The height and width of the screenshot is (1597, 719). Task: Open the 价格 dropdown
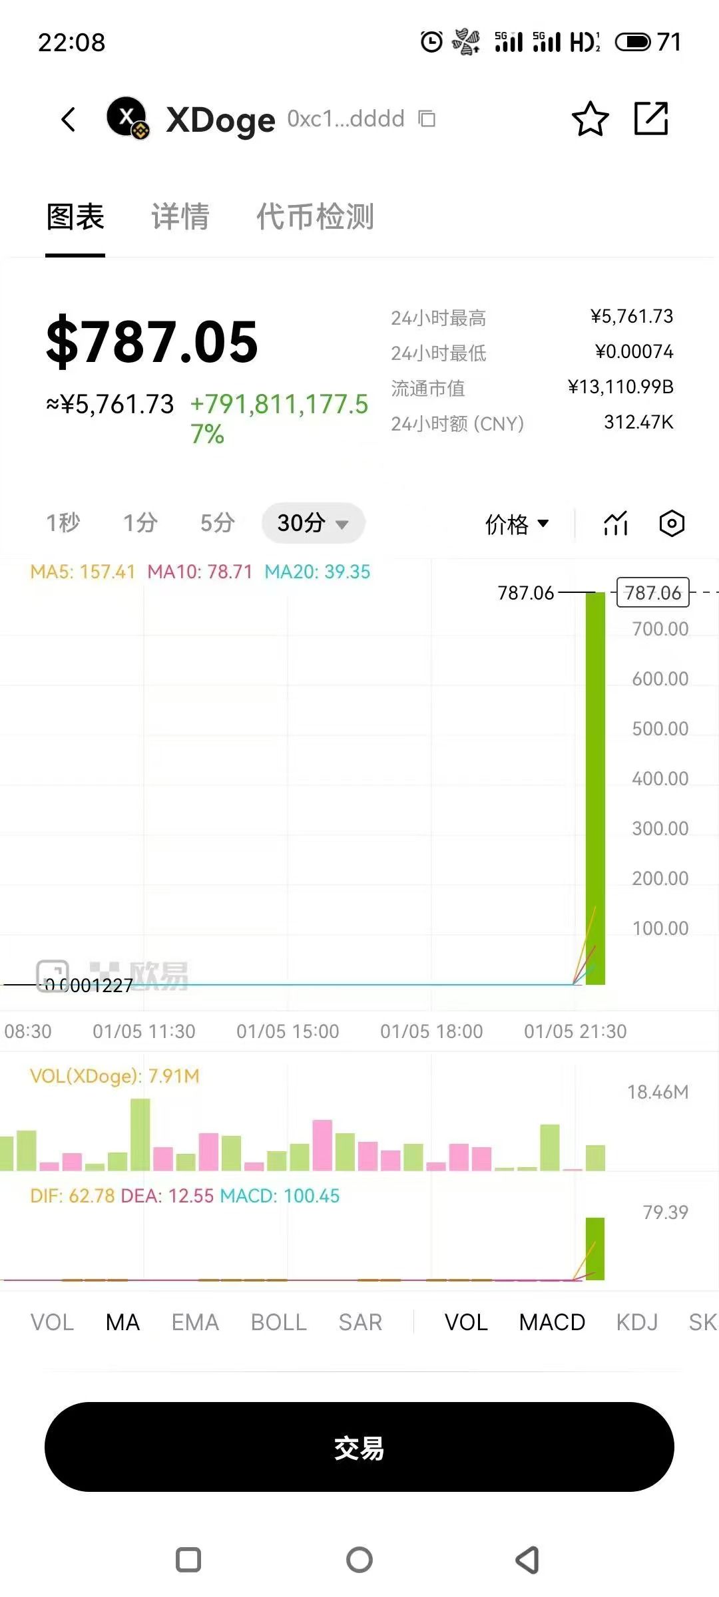point(517,524)
